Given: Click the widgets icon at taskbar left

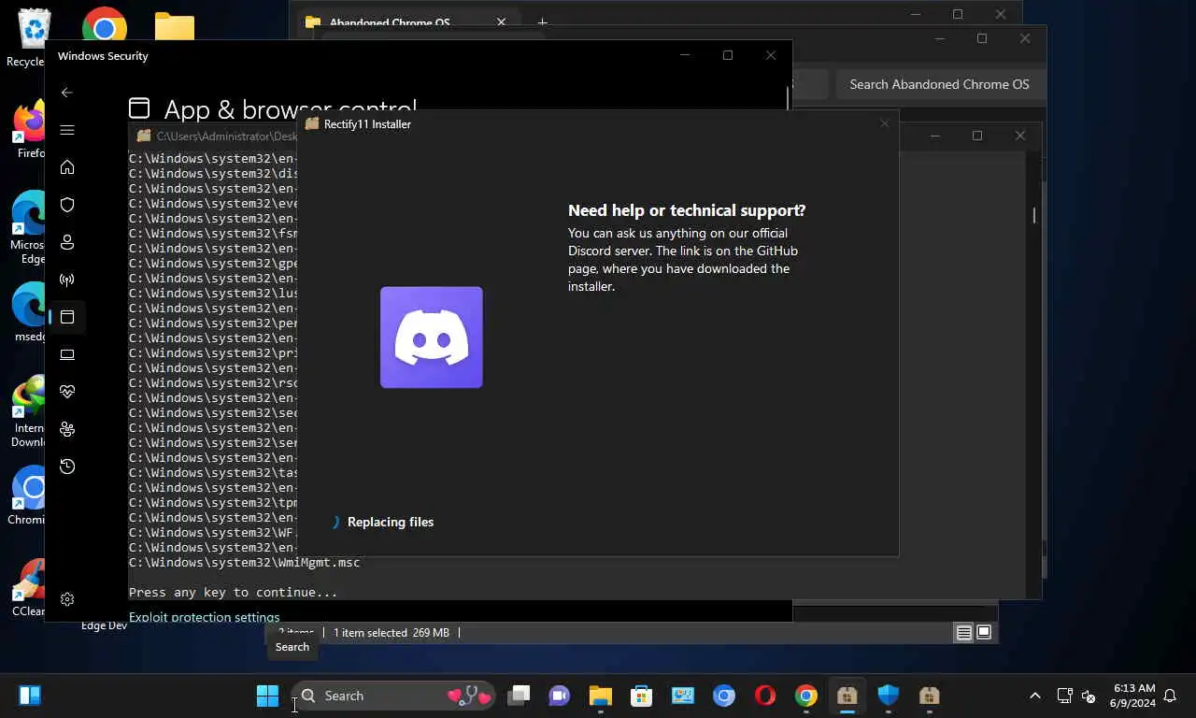Looking at the screenshot, I should [x=30, y=696].
